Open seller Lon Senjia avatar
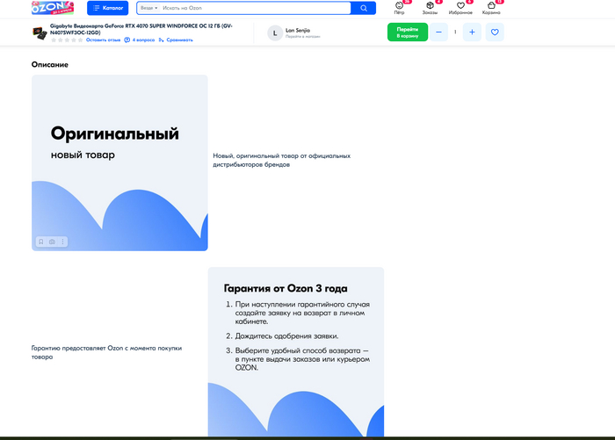615x440 pixels. [x=275, y=33]
